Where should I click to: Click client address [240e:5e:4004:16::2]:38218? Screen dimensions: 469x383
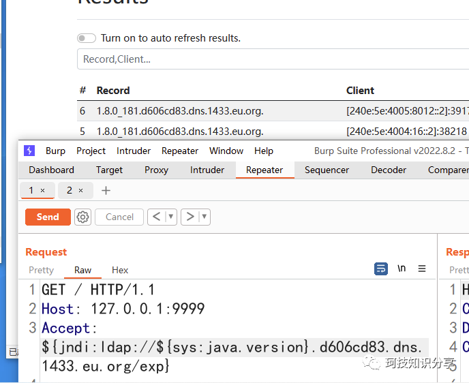click(x=406, y=132)
